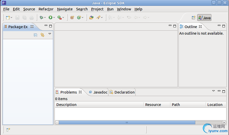Open the External Tools dropdown arrow
The height and width of the screenshot is (135, 229).
coord(63,18)
